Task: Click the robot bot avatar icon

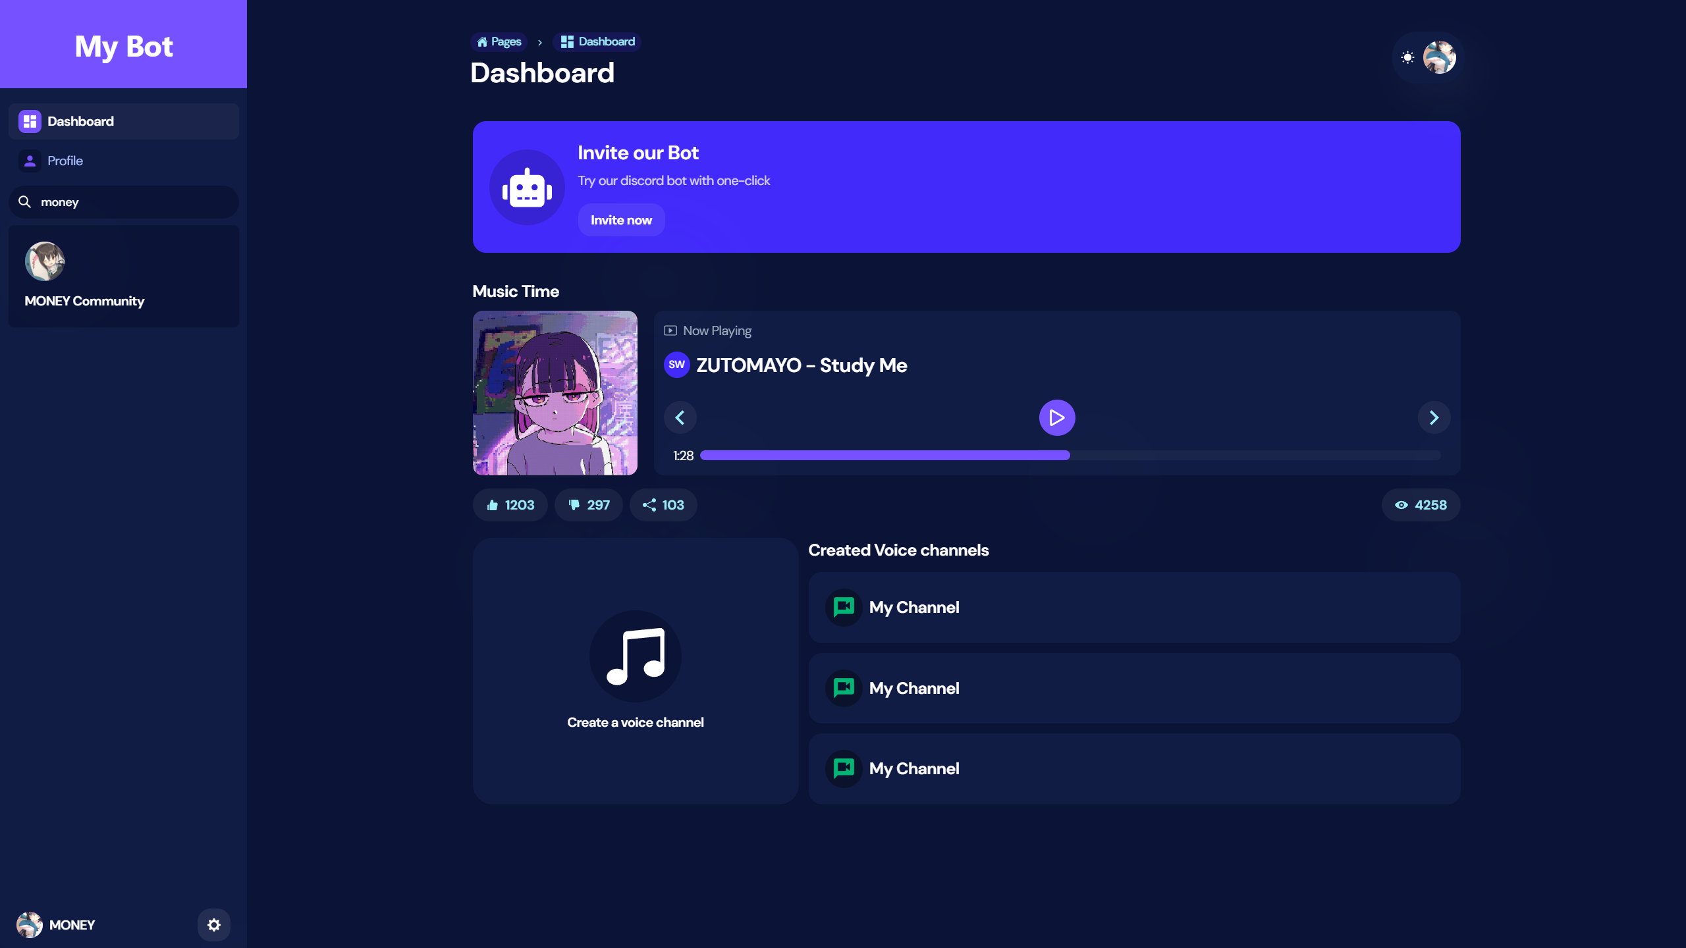Action: [527, 186]
